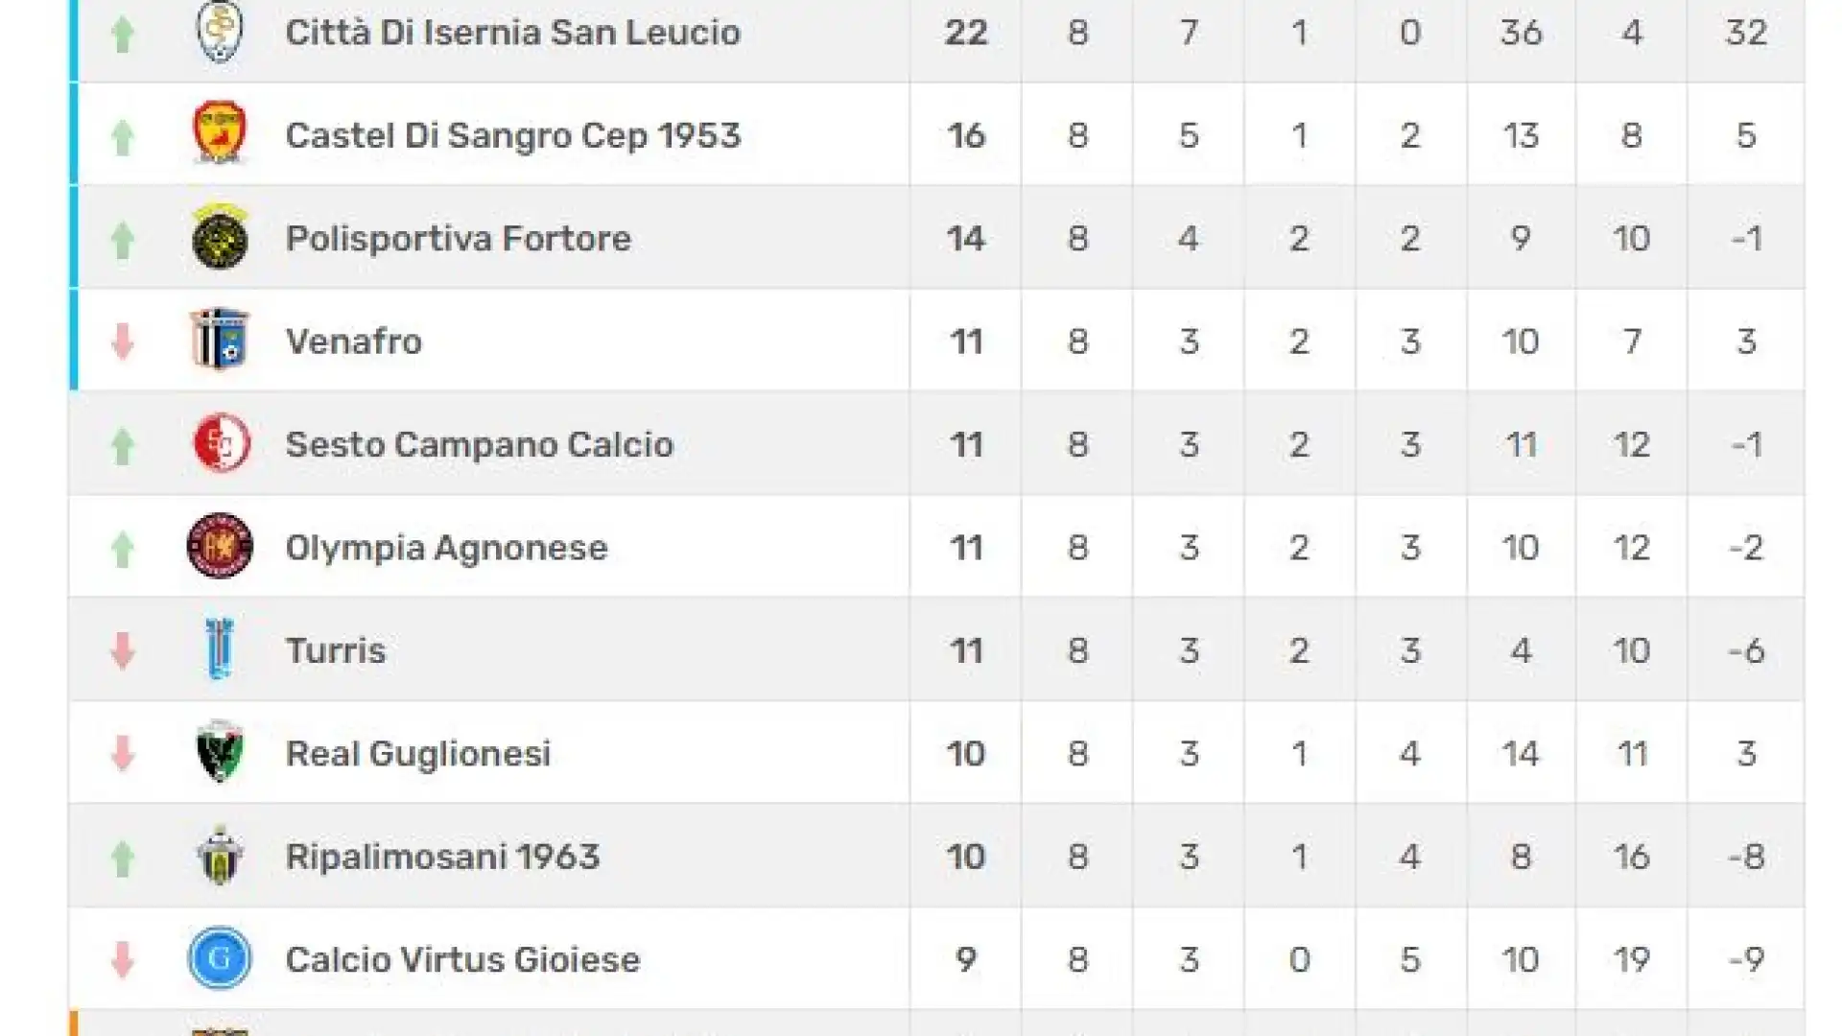The image size is (1842, 1036).
Task: Click the Città Di Isernia San Leucio crest
Action: click(x=220, y=32)
